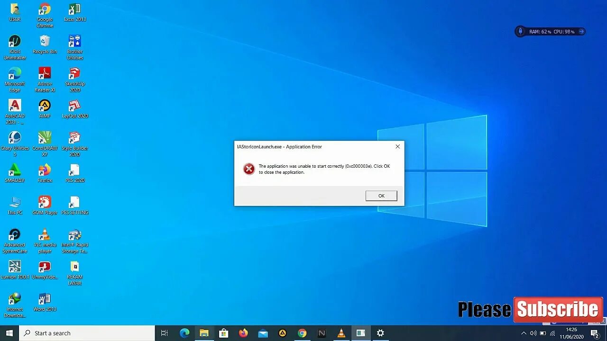Select the AutoCAD 2021 desktop shortcut
Viewport: 607px width, 341px height.
[x=15, y=112]
